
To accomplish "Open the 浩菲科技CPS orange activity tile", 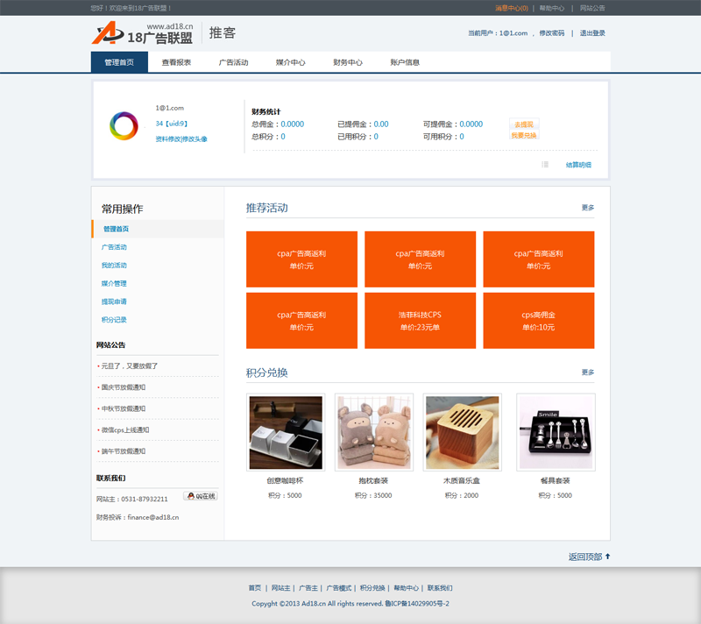I will [x=420, y=321].
